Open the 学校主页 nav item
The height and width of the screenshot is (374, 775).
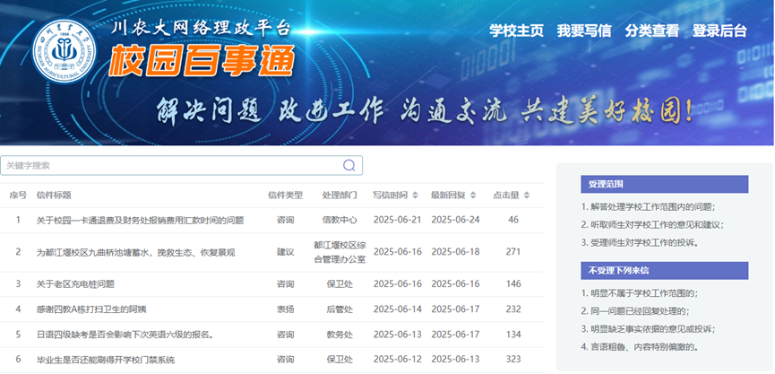(516, 30)
